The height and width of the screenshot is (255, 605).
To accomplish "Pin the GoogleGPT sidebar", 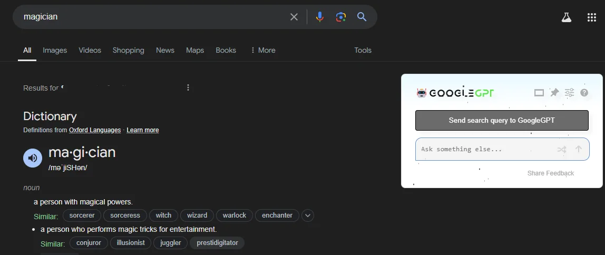I will (554, 93).
